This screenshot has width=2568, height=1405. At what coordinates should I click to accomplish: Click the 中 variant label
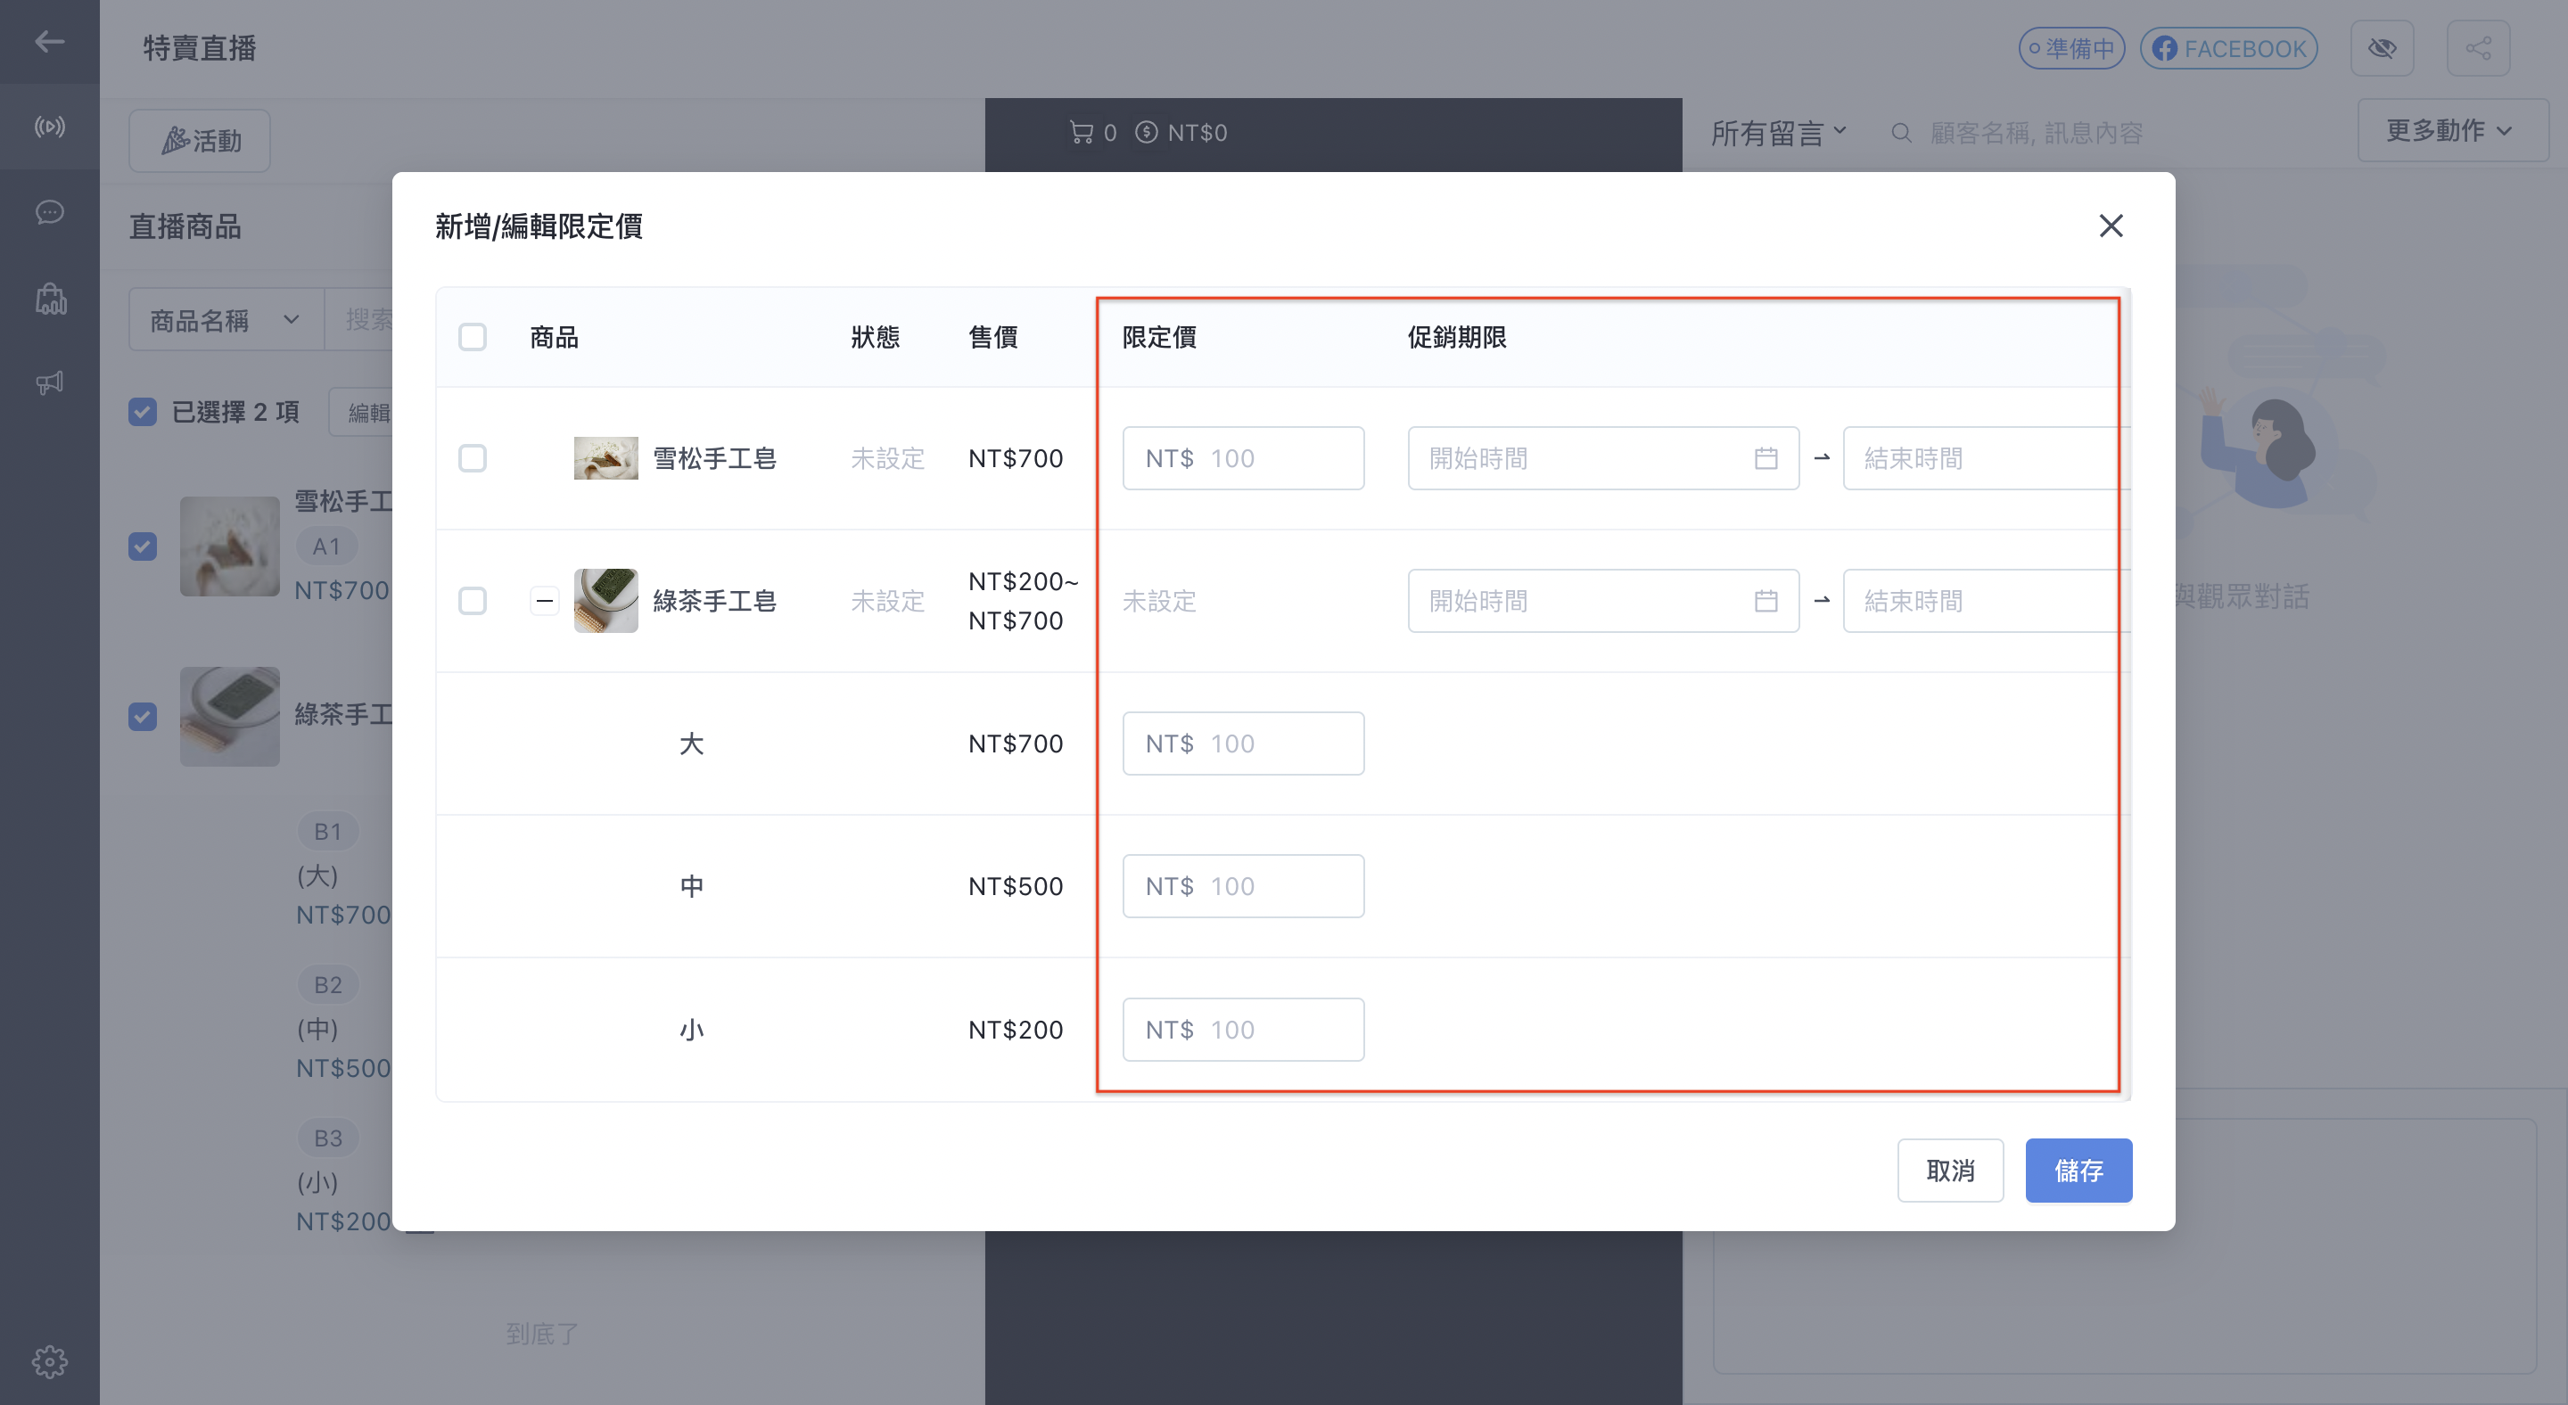pyautogui.click(x=692, y=886)
